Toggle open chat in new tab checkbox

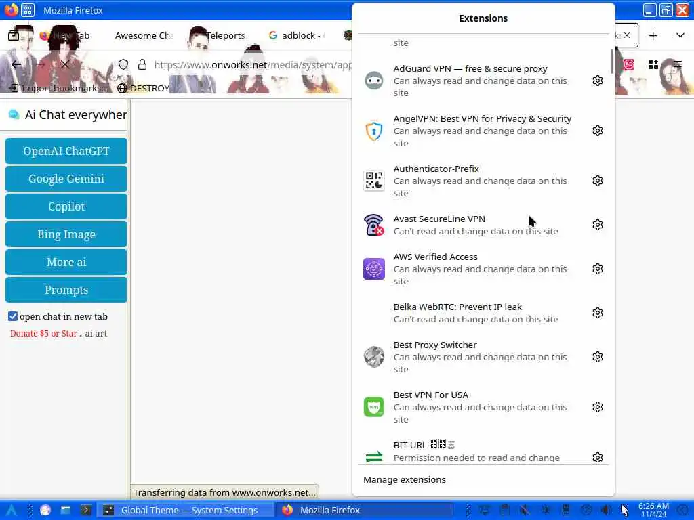[13, 316]
